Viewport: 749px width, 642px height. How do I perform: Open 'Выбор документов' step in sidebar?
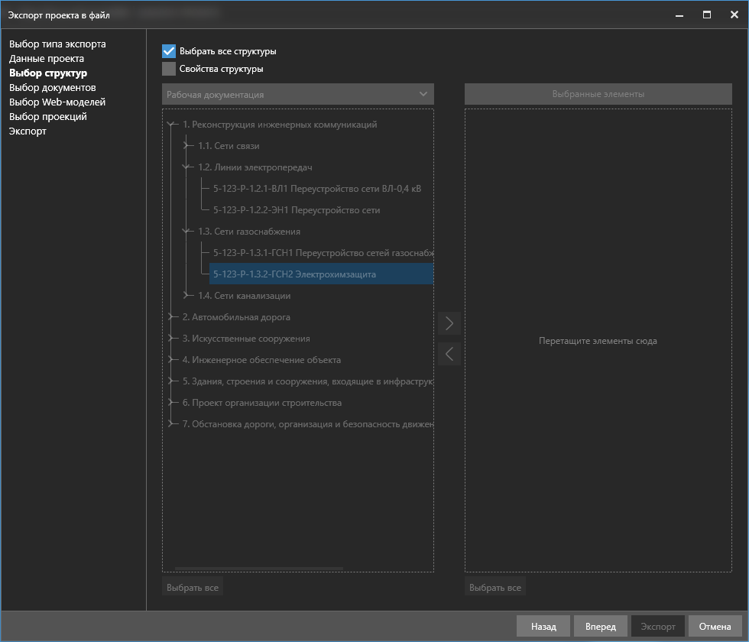[x=53, y=88]
